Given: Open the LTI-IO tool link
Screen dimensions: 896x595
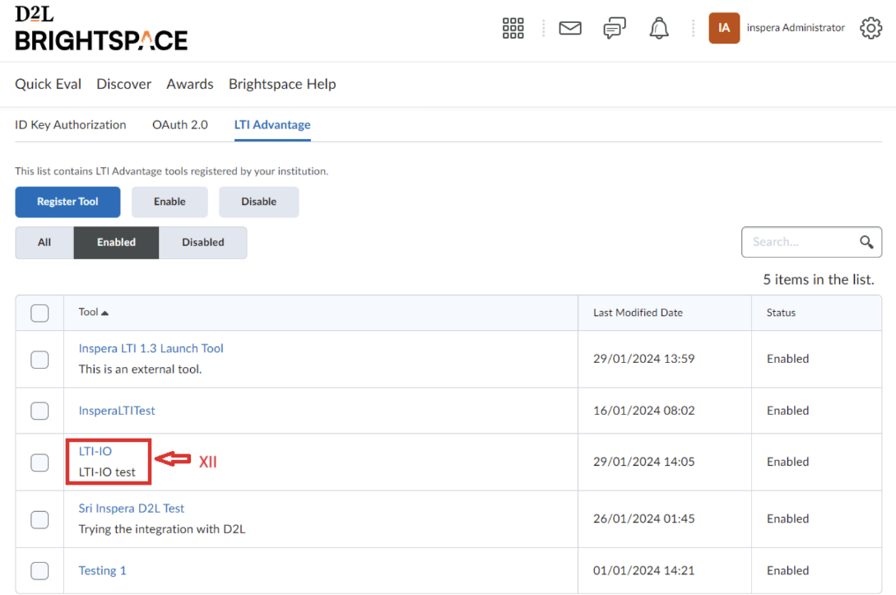Looking at the screenshot, I should point(95,451).
